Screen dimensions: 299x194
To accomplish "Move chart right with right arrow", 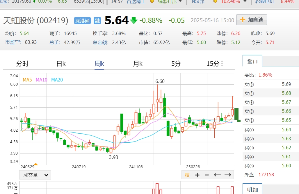I will click(x=228, y=175).
